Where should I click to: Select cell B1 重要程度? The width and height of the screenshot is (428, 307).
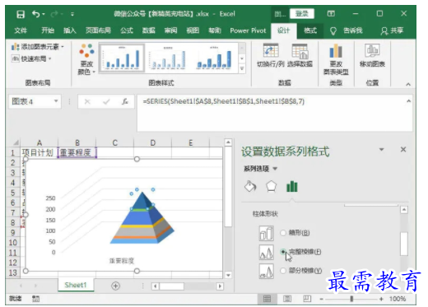(77, 152)
